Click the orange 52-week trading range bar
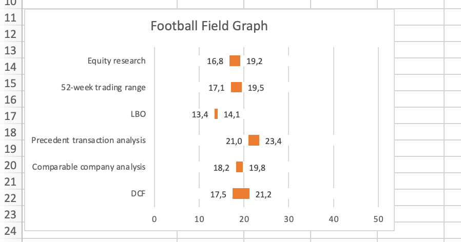This screenshot has height=242, width=461. [236, 88]
